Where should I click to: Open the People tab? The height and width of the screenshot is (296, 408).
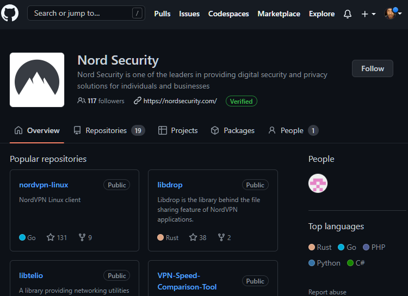(293, 130)
